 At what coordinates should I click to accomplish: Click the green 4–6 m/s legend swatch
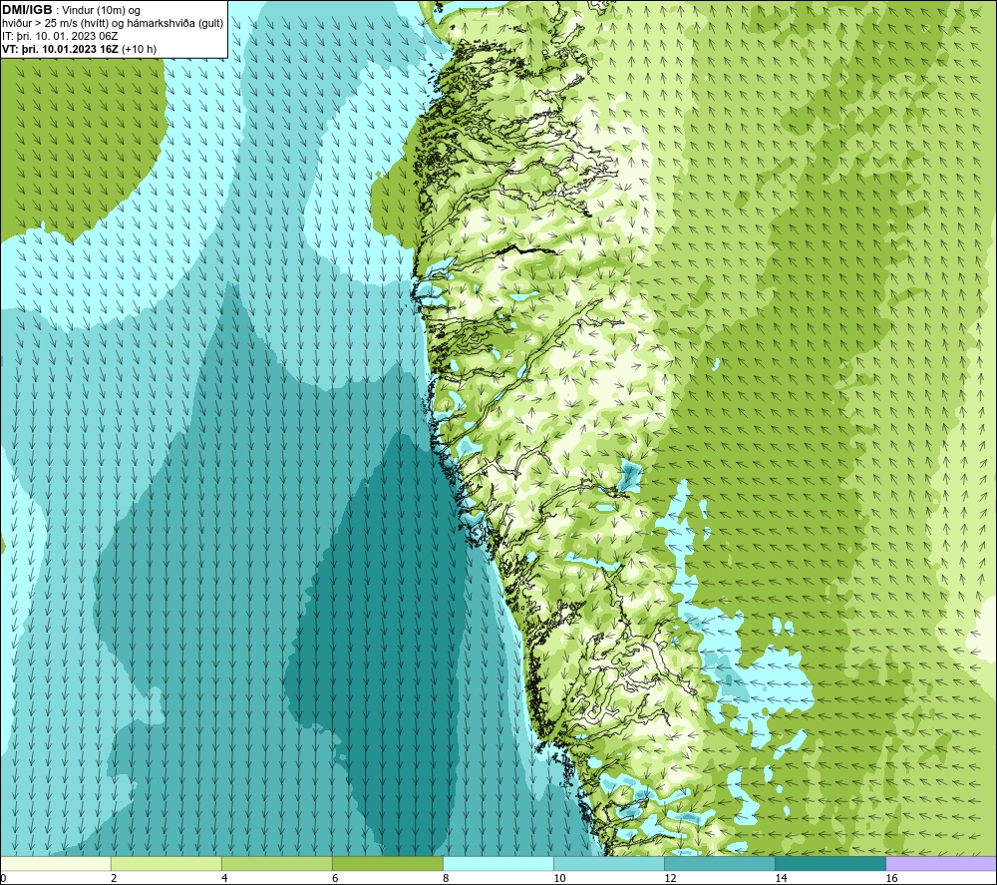277,864
